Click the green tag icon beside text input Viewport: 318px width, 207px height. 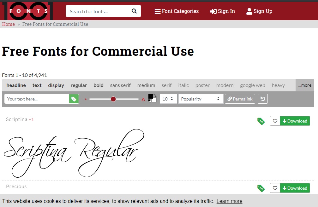(x=74, y=99)
